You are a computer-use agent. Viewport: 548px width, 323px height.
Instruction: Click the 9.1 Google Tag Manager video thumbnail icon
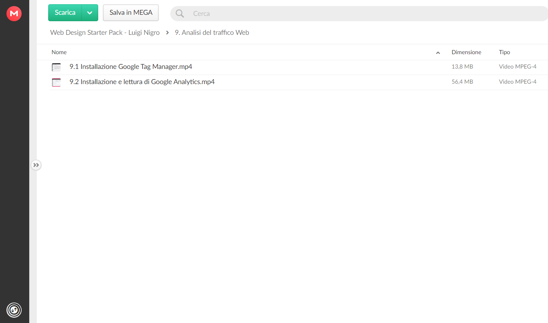pos(57,67)
